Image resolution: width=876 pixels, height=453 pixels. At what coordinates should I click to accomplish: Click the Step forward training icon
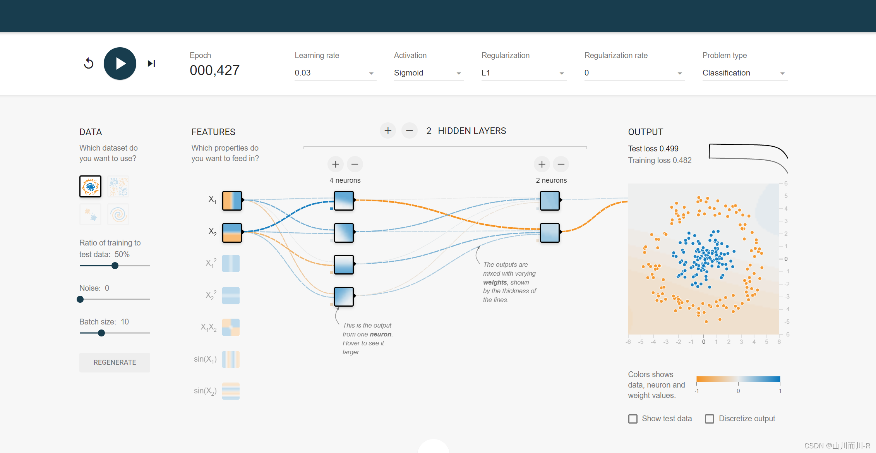tap(151, 63)
